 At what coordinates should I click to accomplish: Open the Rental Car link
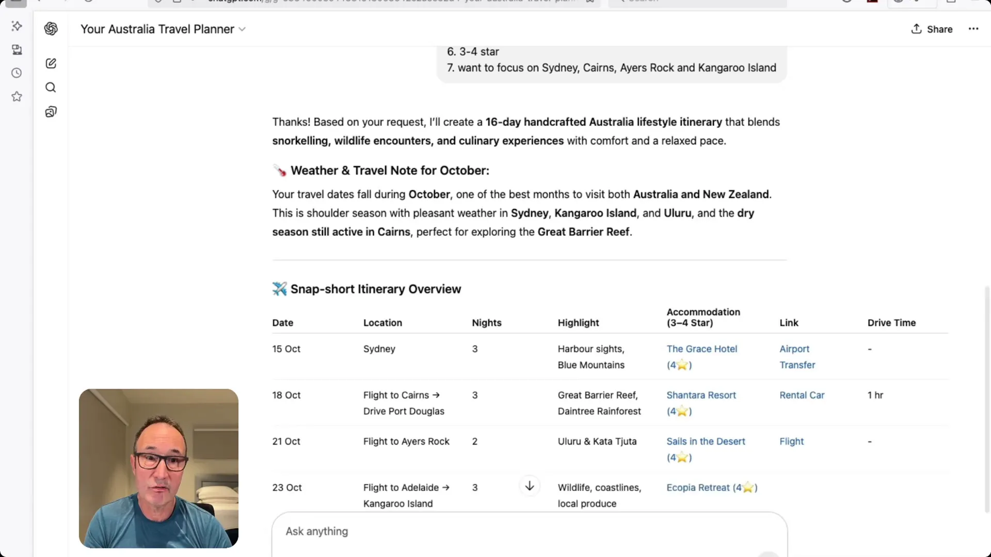pos(802,395)
